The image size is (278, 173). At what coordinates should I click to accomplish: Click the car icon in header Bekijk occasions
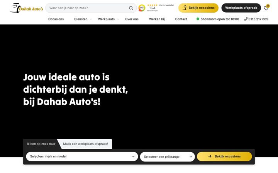pyautogui.click(x=185, y=8)
